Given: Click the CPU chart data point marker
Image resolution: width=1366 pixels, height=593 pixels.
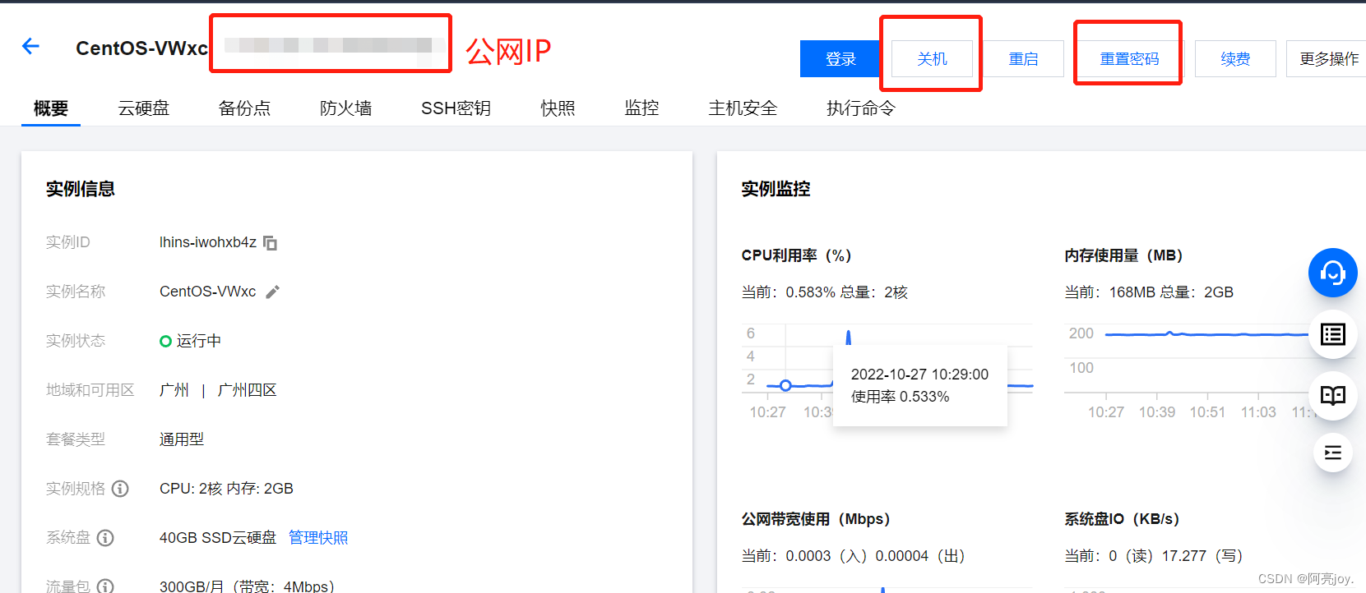Looking at the screenshot, I should pos(785,385).
